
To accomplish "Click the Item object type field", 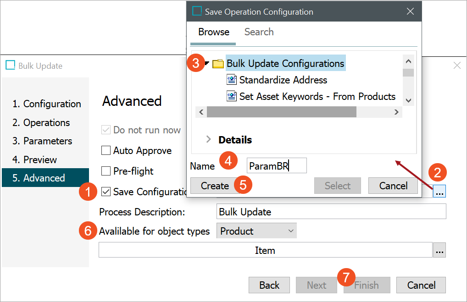I will tap(265, 250).
